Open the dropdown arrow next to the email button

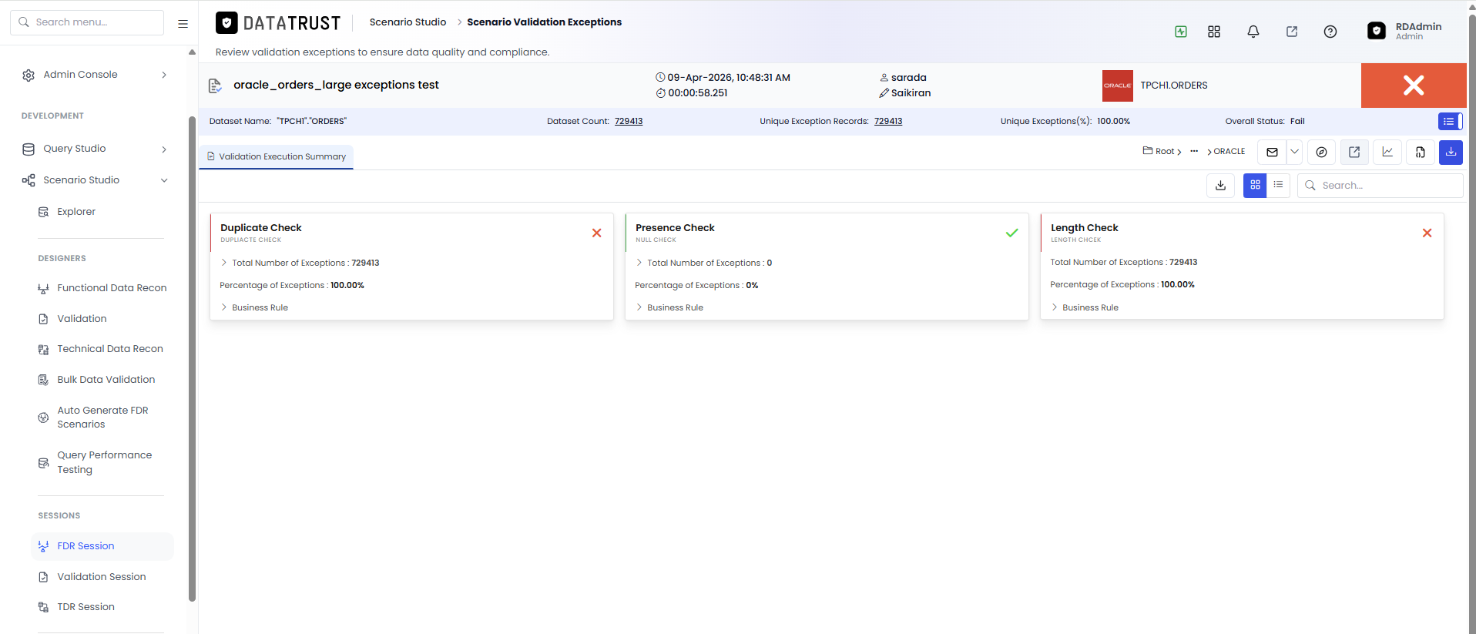pyautogui.click(x=1295, y=152)
